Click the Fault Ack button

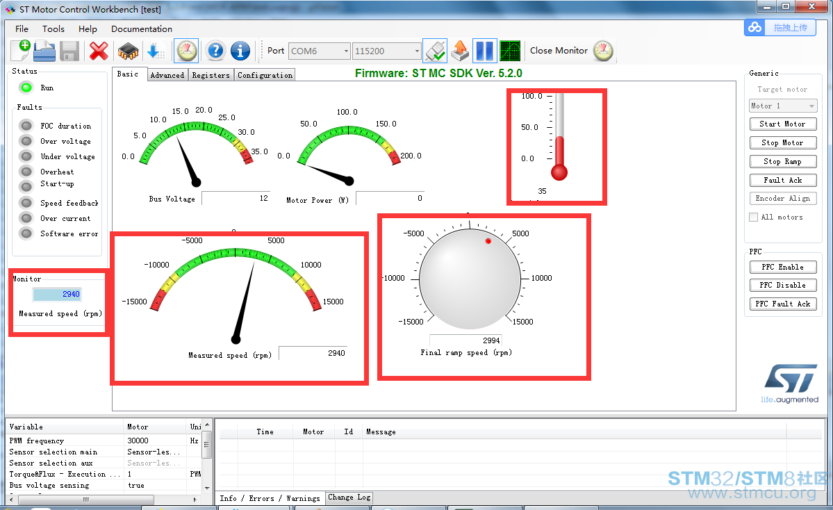[x=783, y=180]
